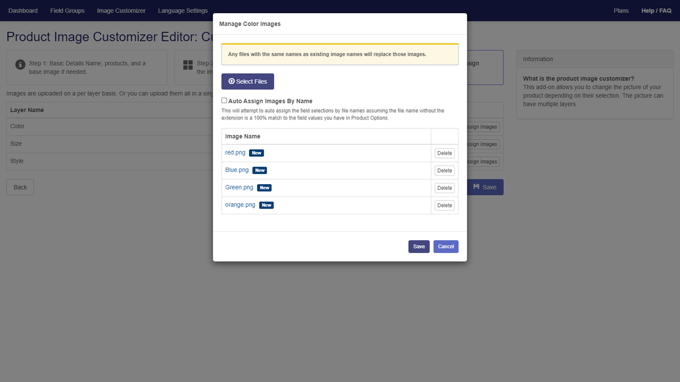This screenshot has height=382, width=680.
Task: Cancel the Manage Color Images dialog
Action: (x=446, y=246)
